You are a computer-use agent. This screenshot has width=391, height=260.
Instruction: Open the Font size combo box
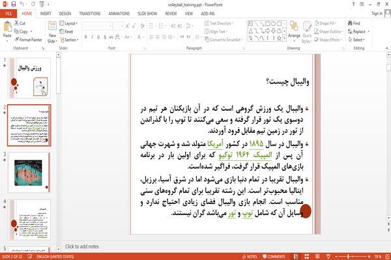tap(118, 26)
